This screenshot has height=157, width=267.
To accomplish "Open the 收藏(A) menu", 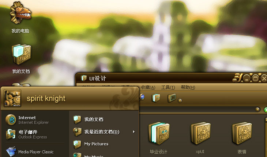I will pos(148,87).
